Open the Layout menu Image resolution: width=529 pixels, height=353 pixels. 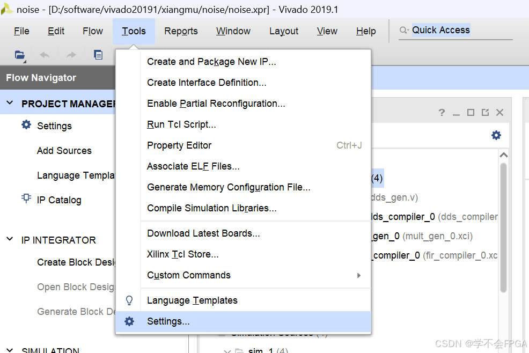(284, 31)
